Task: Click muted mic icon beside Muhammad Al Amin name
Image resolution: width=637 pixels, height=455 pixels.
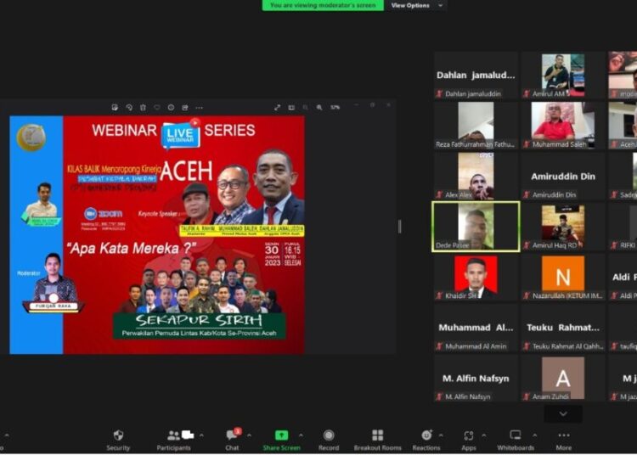Action: [x=439, y=346]
